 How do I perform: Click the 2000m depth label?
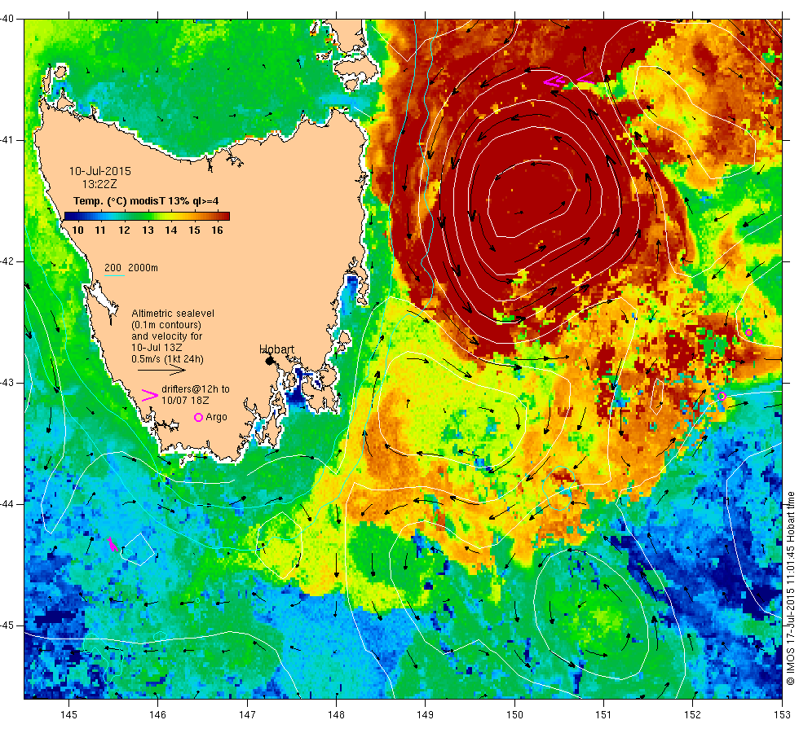[x=143, y=268]
